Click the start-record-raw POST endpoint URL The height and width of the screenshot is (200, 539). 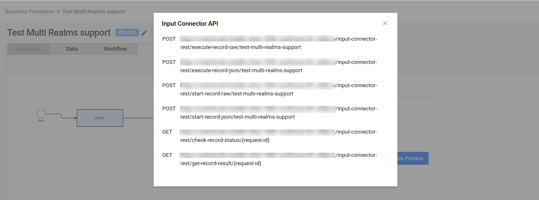coord(279,90)
